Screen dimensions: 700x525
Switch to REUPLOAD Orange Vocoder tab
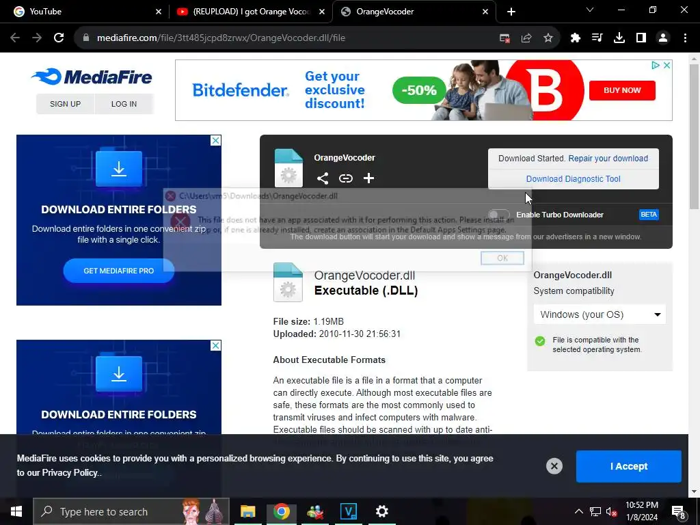point(251,12)
